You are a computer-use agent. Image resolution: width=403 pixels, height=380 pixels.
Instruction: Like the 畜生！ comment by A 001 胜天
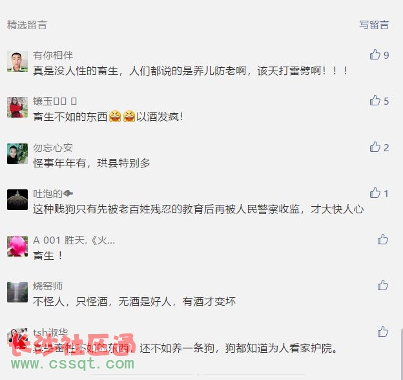(x=383, y=239)
